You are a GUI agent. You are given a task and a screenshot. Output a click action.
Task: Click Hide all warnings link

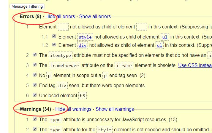73,109
